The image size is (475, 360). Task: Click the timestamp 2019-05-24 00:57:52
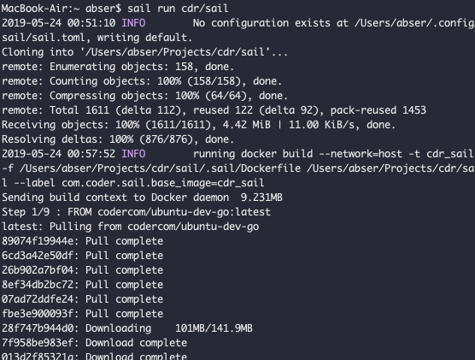click(x=58, y=154)
